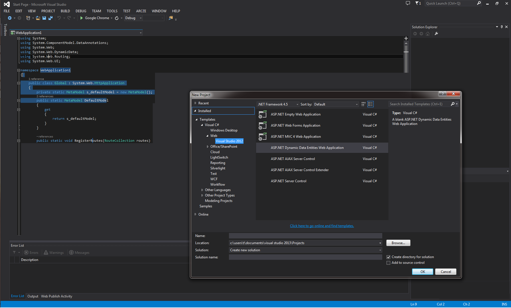Click the Redo icon in toolbar
511x308 pixels.
69,18
